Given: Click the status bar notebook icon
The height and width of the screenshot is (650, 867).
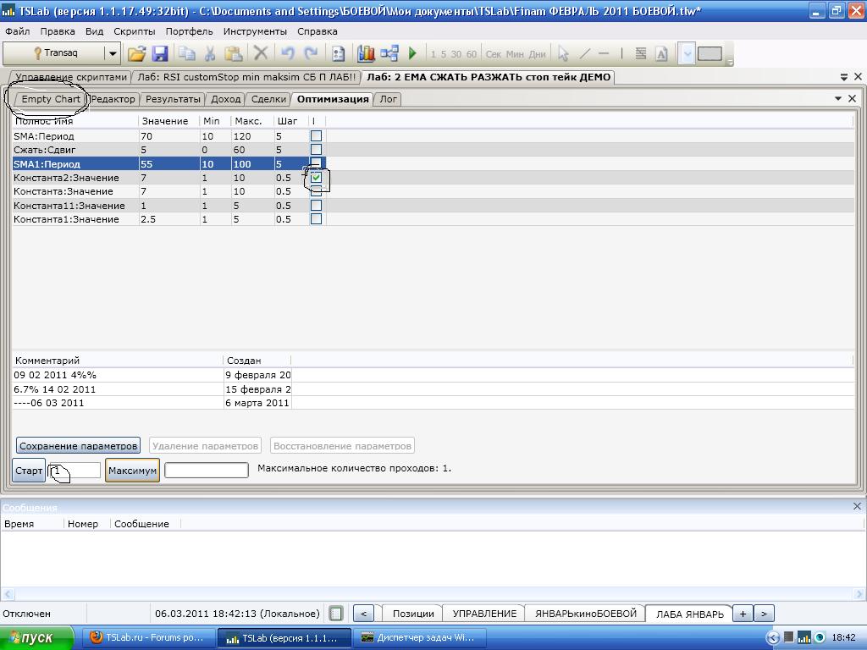Looking at the screenshot, I should coord(336,614).
